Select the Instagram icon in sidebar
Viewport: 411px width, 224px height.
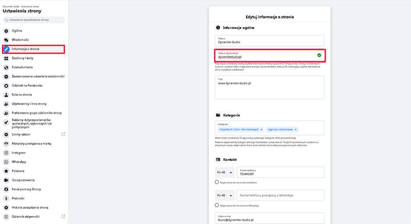pyautogui.click(x=6, y=153)
